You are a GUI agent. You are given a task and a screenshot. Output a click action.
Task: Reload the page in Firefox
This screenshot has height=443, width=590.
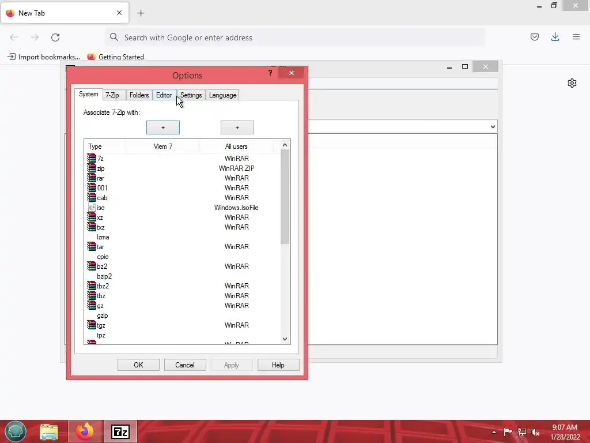pos(55,37)
